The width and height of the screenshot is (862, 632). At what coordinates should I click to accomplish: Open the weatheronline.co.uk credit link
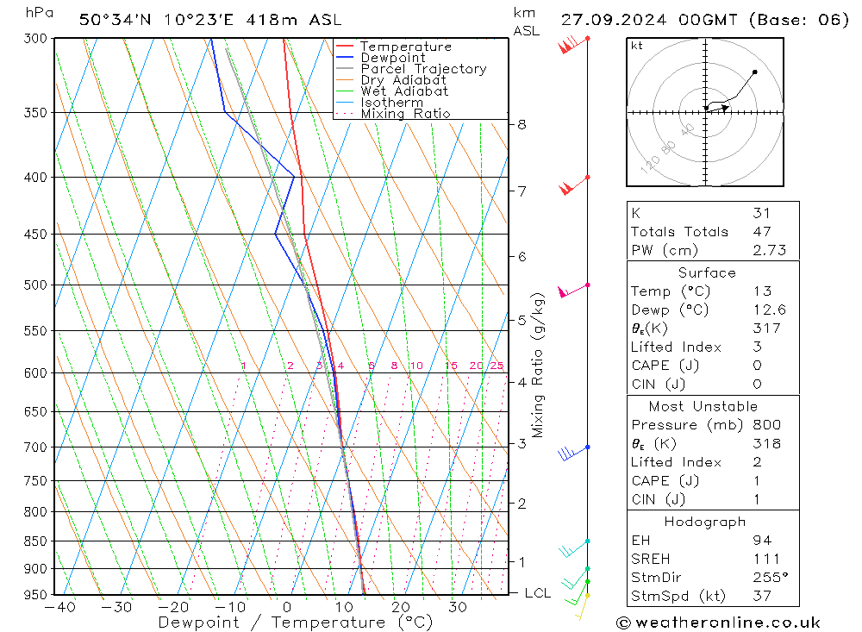click(718, 623)
